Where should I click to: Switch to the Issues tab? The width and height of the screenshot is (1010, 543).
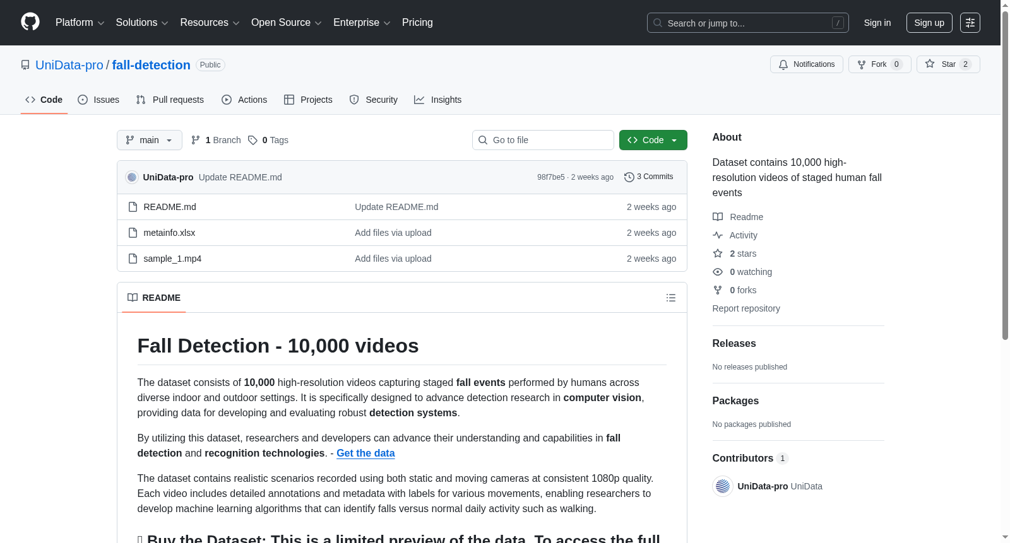pyautogui.click(x=98, y=100)
